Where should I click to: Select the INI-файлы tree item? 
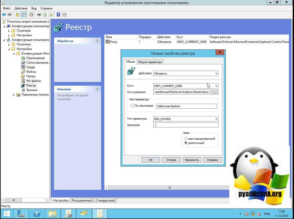[34, 81]
